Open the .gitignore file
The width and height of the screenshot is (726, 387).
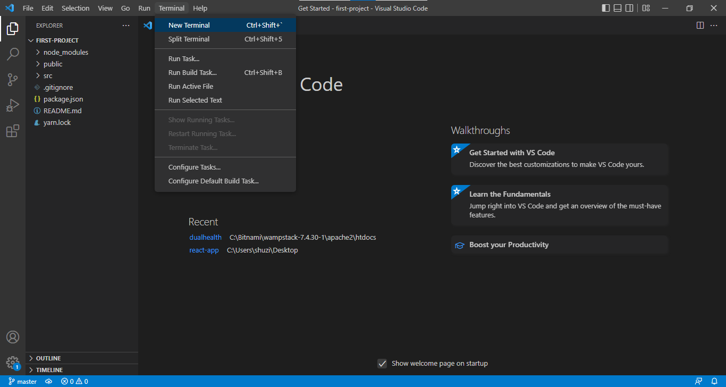(82, 87)
